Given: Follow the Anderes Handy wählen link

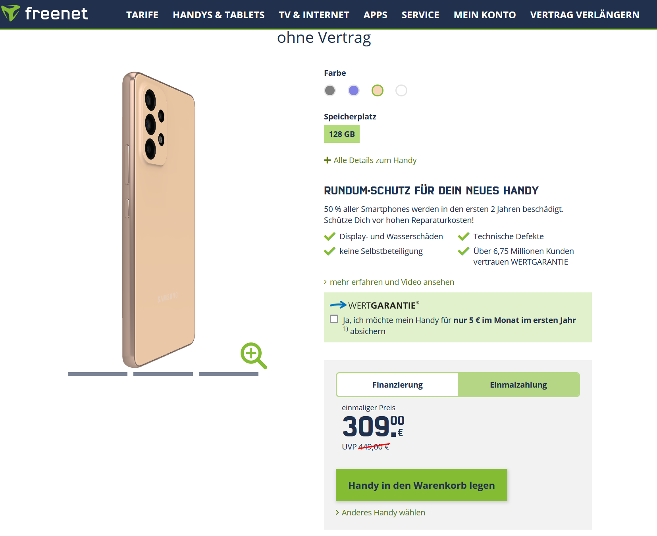Looking at the screenshot, I should [x=383, y=513].
